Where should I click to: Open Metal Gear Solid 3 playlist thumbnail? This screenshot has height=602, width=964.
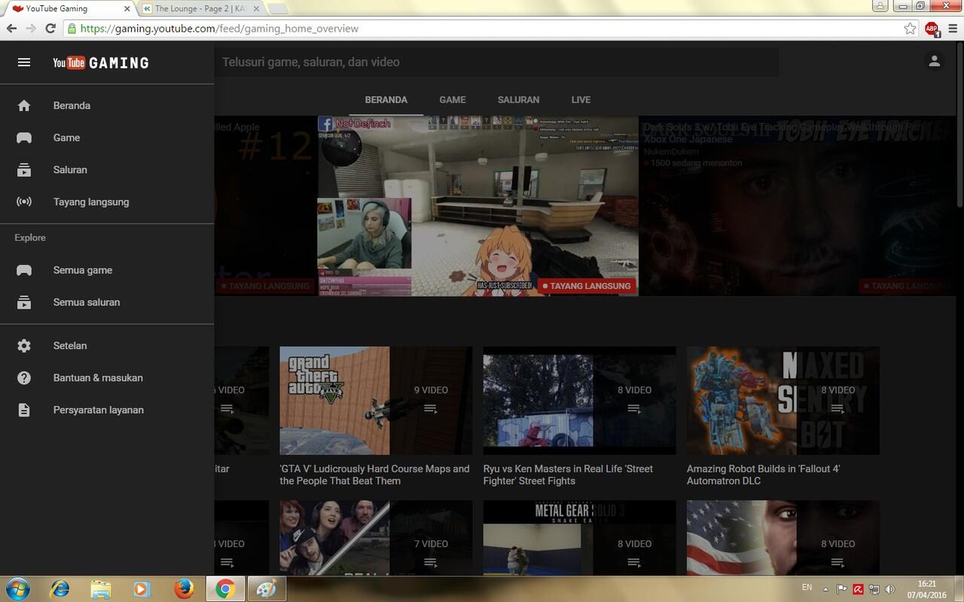(579, 537)
